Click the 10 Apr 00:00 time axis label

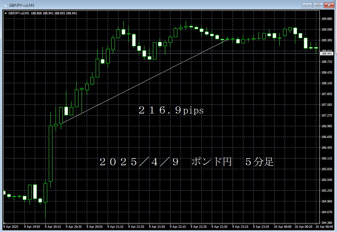coord(282,226)
